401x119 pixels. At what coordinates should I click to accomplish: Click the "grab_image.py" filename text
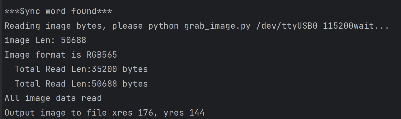(217, 26)
